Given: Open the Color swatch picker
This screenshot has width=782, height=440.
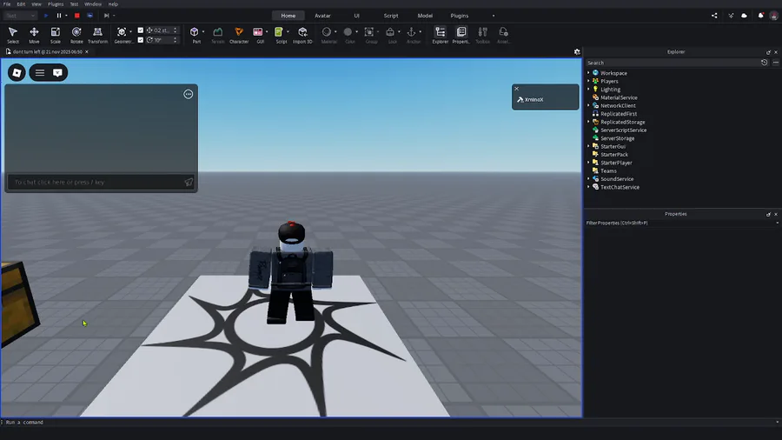Looking at the screenshot, I should point(348,32).
